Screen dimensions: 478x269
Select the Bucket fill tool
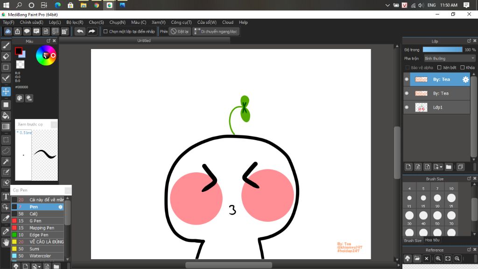coord(6,116)
